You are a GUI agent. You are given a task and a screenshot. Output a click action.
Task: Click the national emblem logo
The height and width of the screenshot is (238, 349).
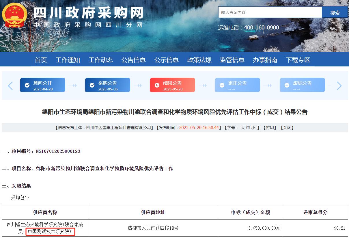point(14,16)
